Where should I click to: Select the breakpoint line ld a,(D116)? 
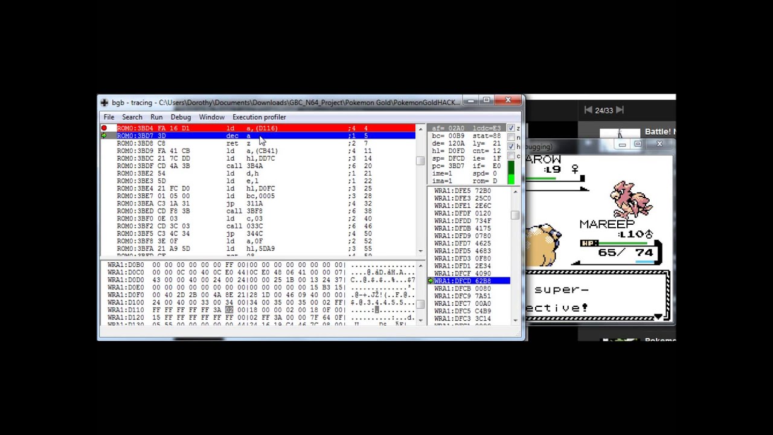[266, 128]
